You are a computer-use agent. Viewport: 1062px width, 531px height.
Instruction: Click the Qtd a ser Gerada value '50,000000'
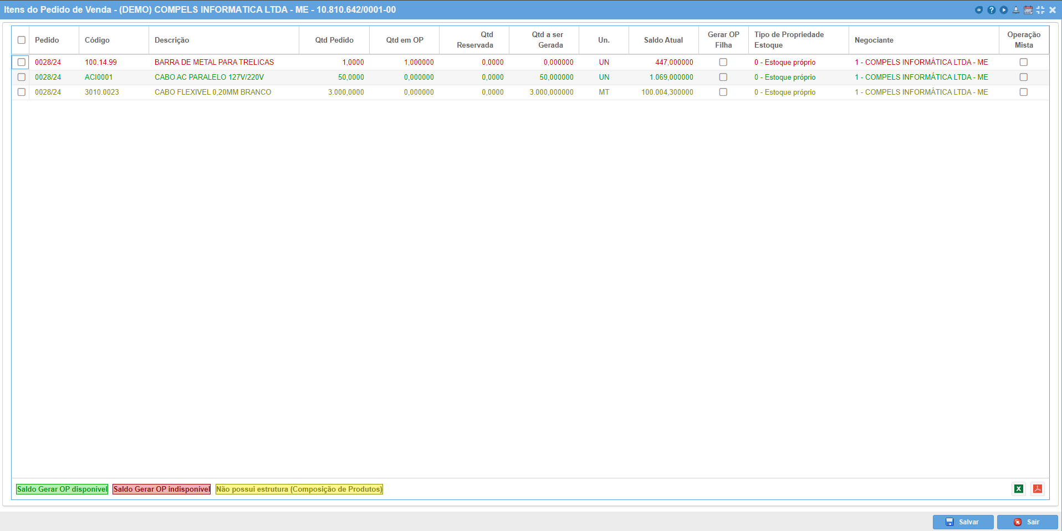pyautogui.click(x=556, y=77)
